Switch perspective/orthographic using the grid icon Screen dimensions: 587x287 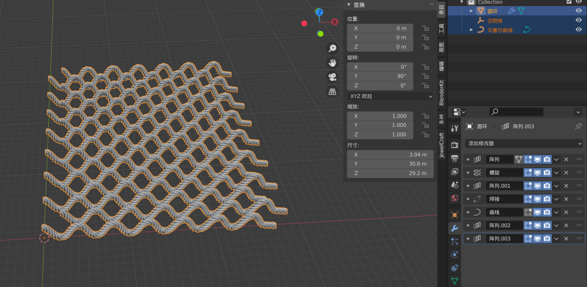click(332, 92)
